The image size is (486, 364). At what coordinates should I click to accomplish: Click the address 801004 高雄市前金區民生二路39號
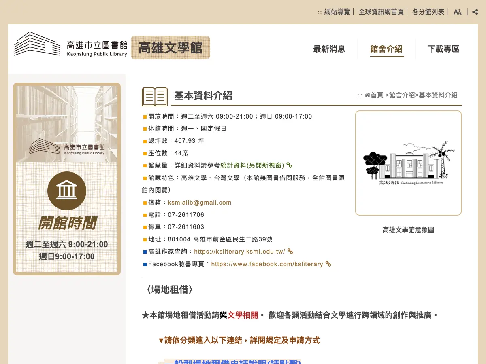pyautogui.click(x=220, y=239)
